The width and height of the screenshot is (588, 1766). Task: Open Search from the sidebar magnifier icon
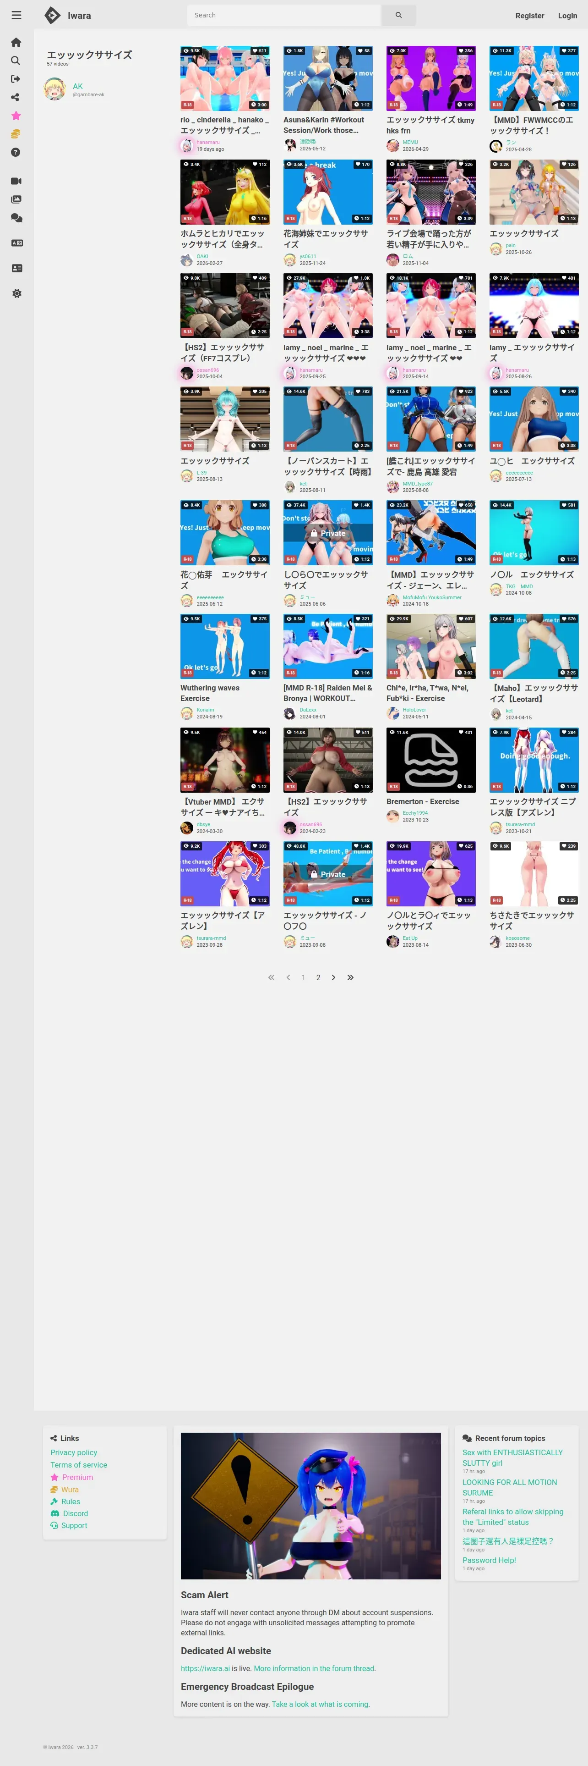[x=16, y=61]
